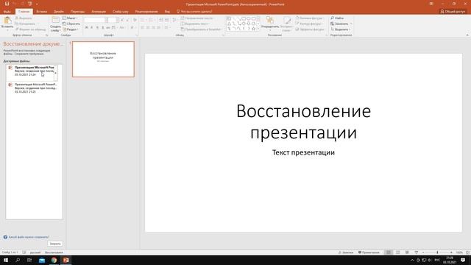Toggle Comments (Примечания) pane in status bar
Viewport: 471px width, 265px height.
tap(369, 252)
